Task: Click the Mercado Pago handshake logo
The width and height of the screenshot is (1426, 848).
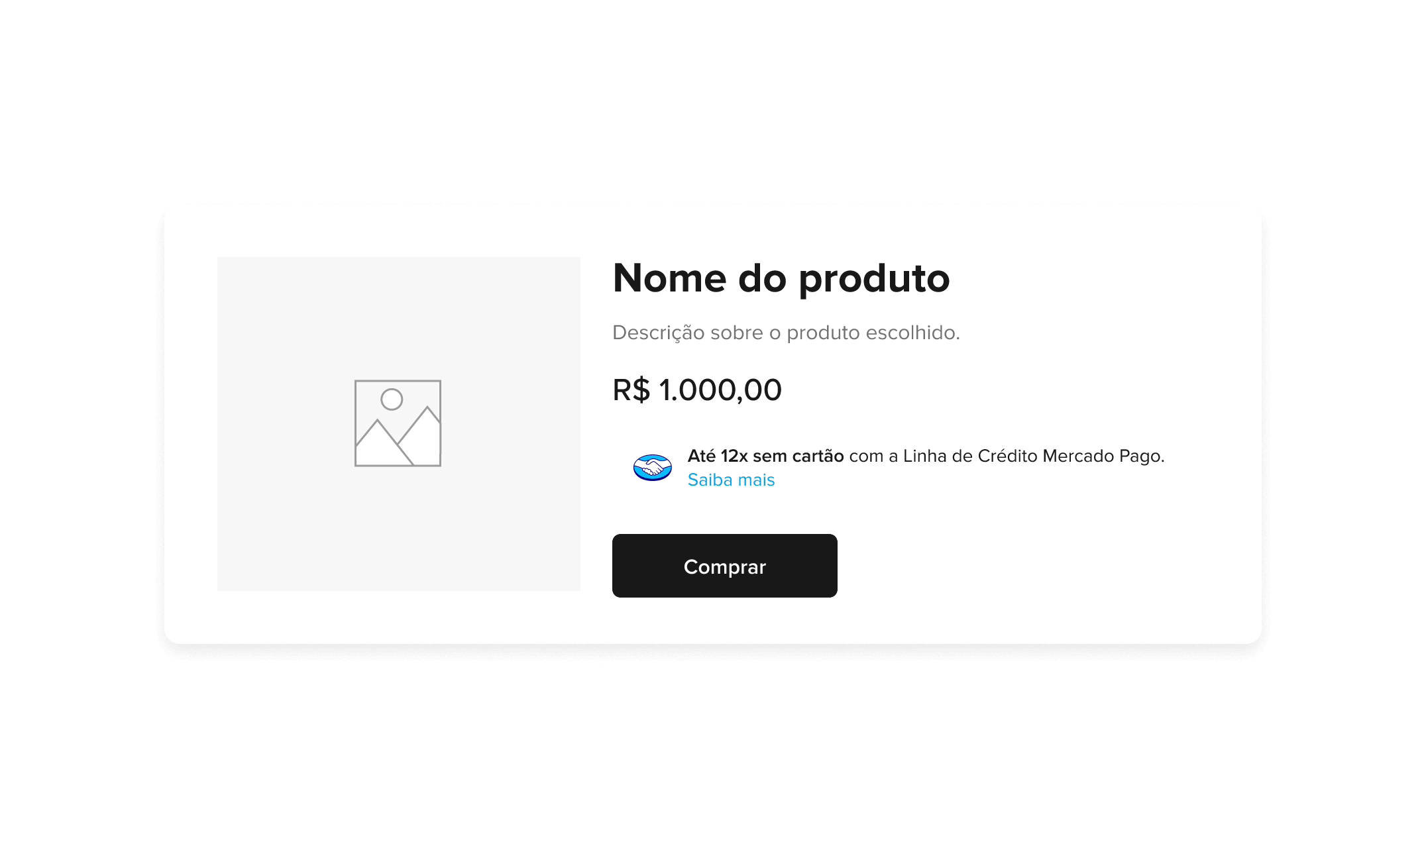Action: click(652, 468)
